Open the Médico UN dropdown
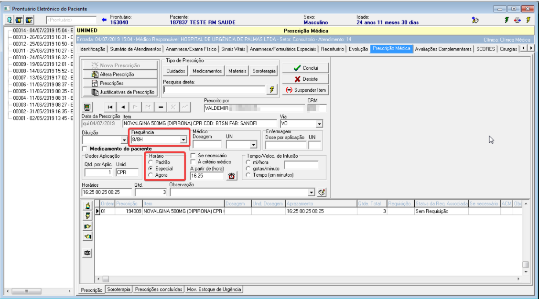 [x=254, y=145]
